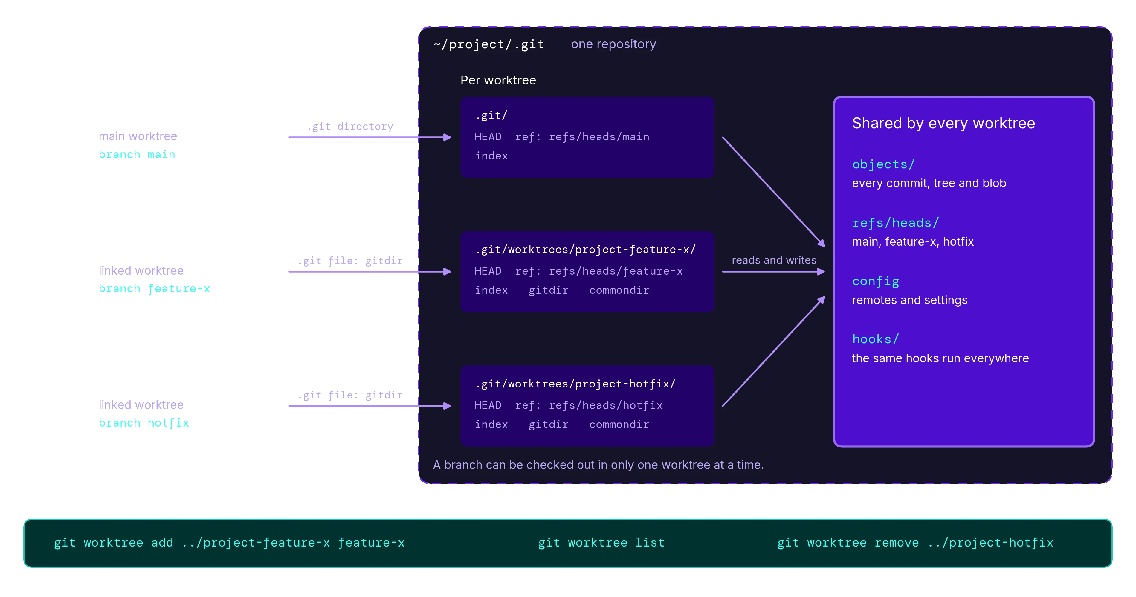Click 'ref: refs/heads/main' text
Screen dimensions: 1136x597
[582, 137]
